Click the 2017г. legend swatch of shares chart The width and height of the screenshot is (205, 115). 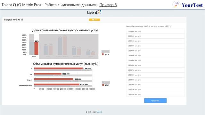(x=103, y=55)
